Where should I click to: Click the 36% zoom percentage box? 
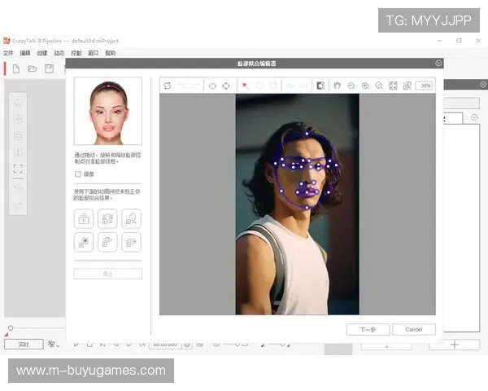coord(425,86)
